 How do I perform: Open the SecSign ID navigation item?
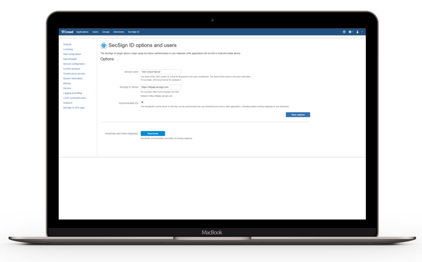pyautogui.click(x=134, y=32)
